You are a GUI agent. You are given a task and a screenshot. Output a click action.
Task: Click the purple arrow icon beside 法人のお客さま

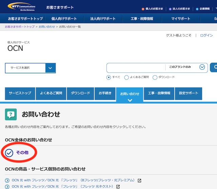170,9
